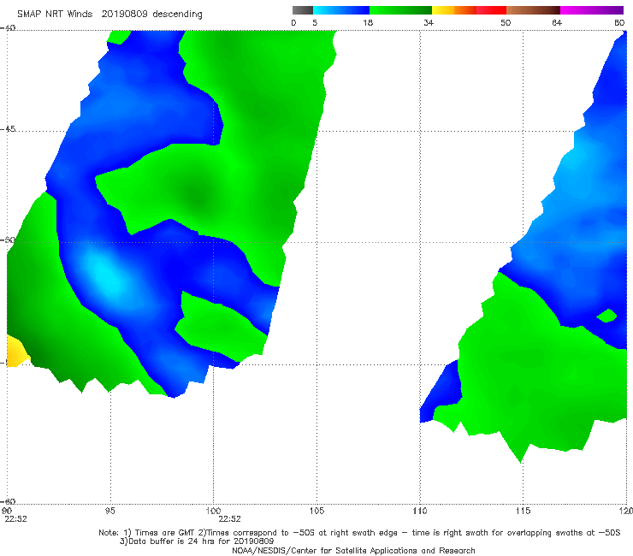Click the longitude label '95'
Screen dimensions: 633x556
109,511
